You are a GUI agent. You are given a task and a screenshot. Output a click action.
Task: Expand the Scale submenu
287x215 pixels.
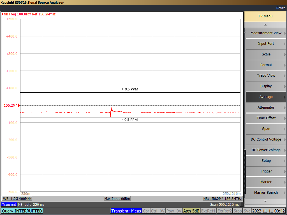coord(265,54)
